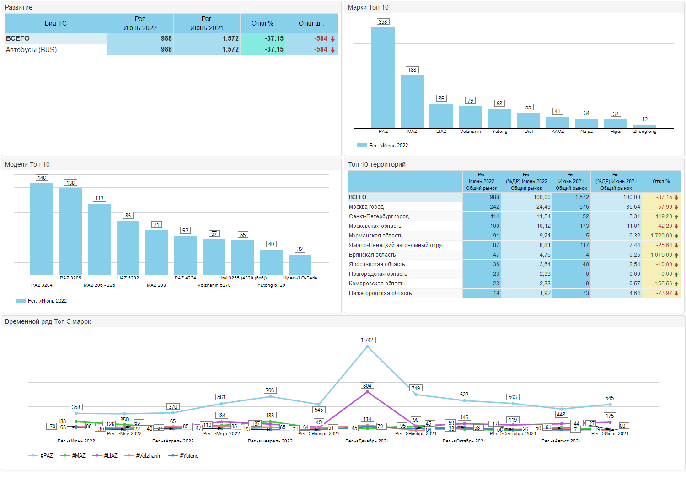Screen dimensions: 686x484
Task: Select the PAZ 3205 bar with value 138
Action: click(70, 231)
